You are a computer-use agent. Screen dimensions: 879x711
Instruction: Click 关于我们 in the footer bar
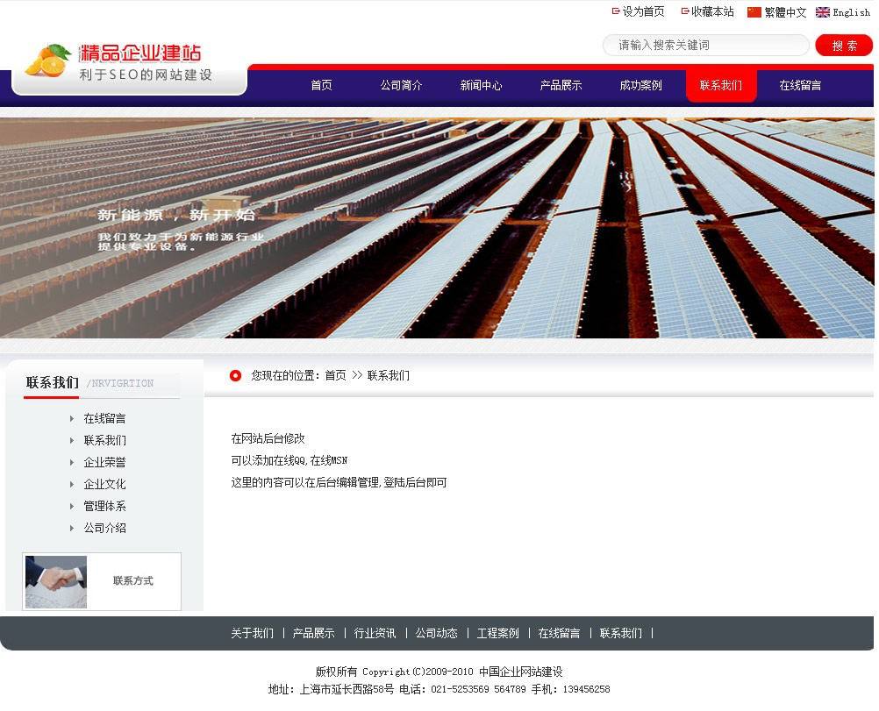coord(252,634)
